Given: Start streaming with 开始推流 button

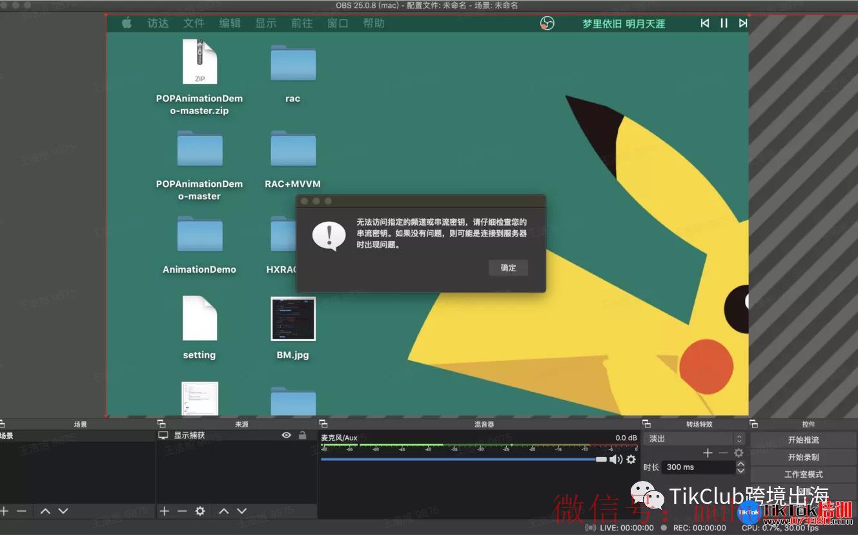Looking at the screenshot, I should (x=803, y=440).
